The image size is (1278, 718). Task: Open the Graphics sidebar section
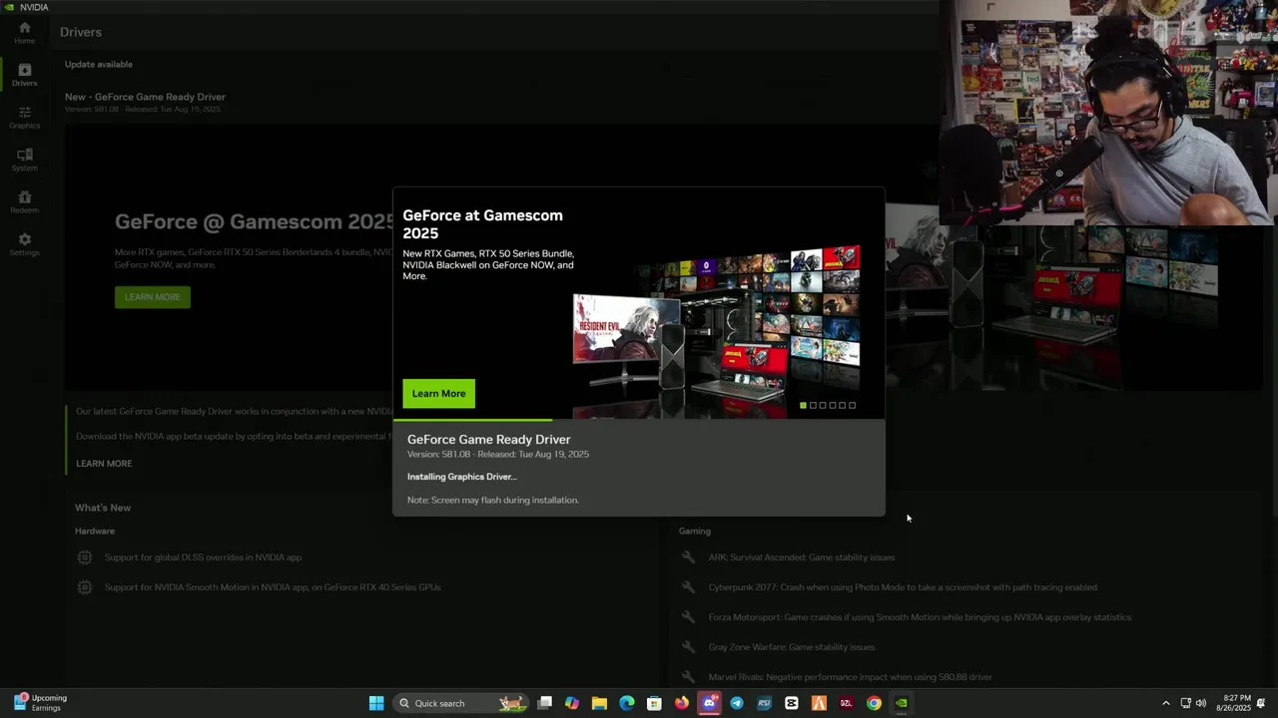click(24, 118)
